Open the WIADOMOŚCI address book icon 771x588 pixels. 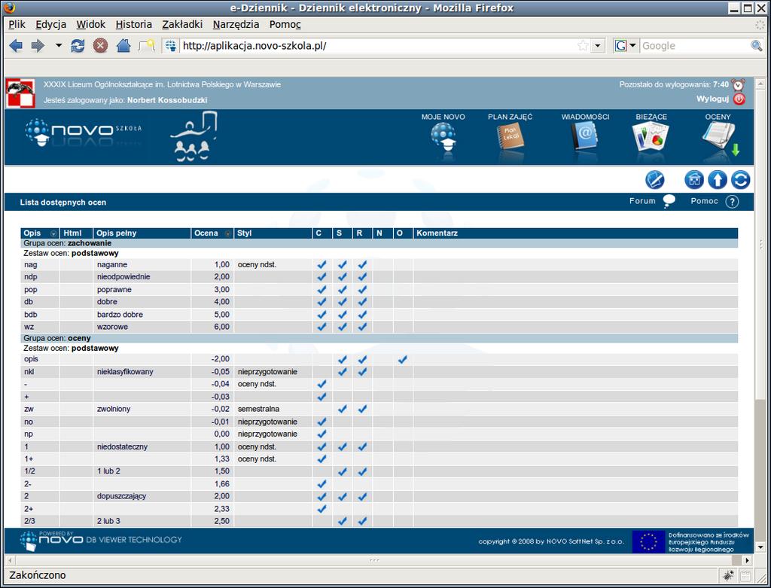click(x=585, y=136)
